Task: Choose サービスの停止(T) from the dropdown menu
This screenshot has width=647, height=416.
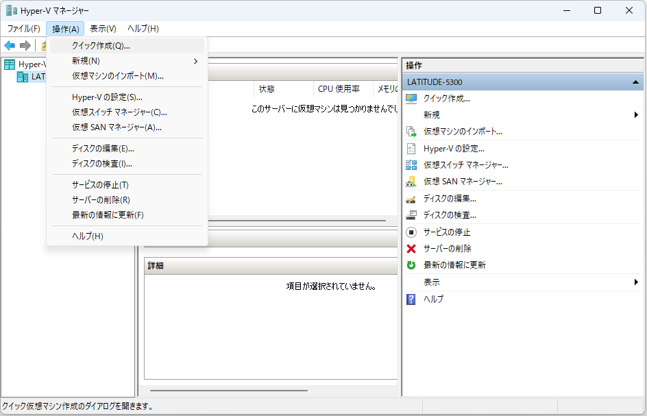Action: pyautogui.click(x=127, y=185)
